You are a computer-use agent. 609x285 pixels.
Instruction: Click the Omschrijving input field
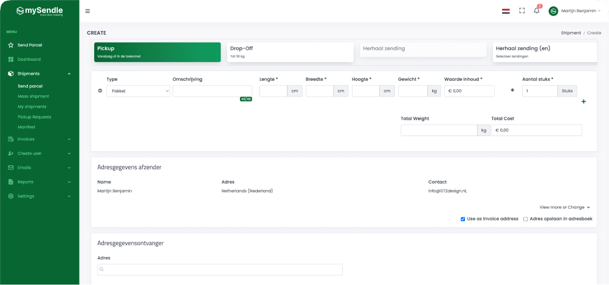pos(212,91)
